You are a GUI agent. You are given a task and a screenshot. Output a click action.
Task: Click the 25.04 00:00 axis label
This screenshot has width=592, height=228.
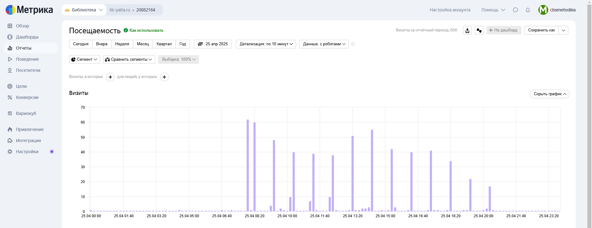[91, 216]
